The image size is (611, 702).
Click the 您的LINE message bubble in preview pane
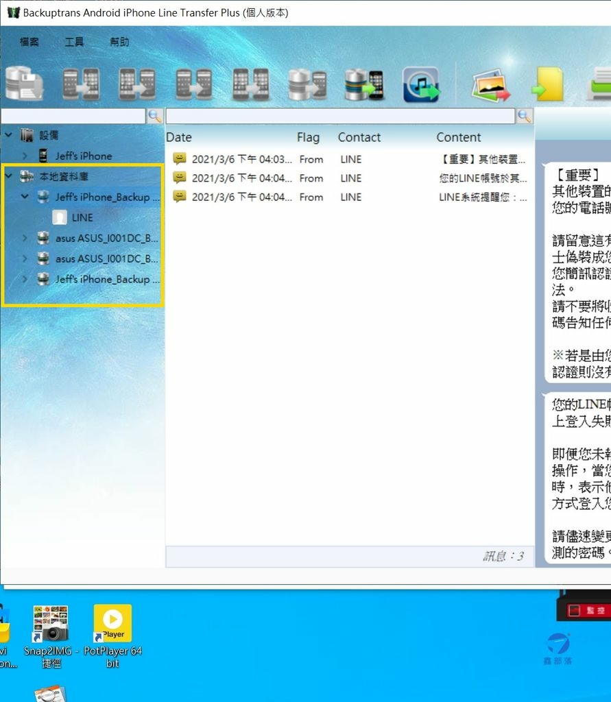578,478
